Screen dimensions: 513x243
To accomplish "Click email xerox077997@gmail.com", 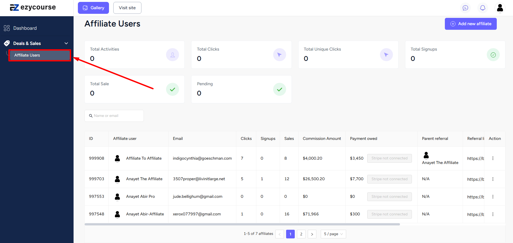I will 197,214.
